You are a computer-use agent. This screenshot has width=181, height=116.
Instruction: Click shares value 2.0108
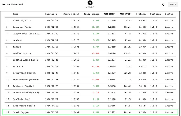[x=143, y=86]
